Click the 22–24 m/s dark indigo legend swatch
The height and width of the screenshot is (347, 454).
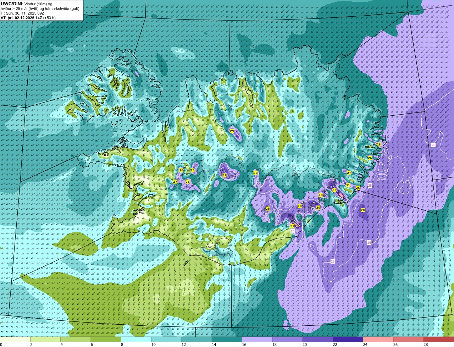(348, 339)
